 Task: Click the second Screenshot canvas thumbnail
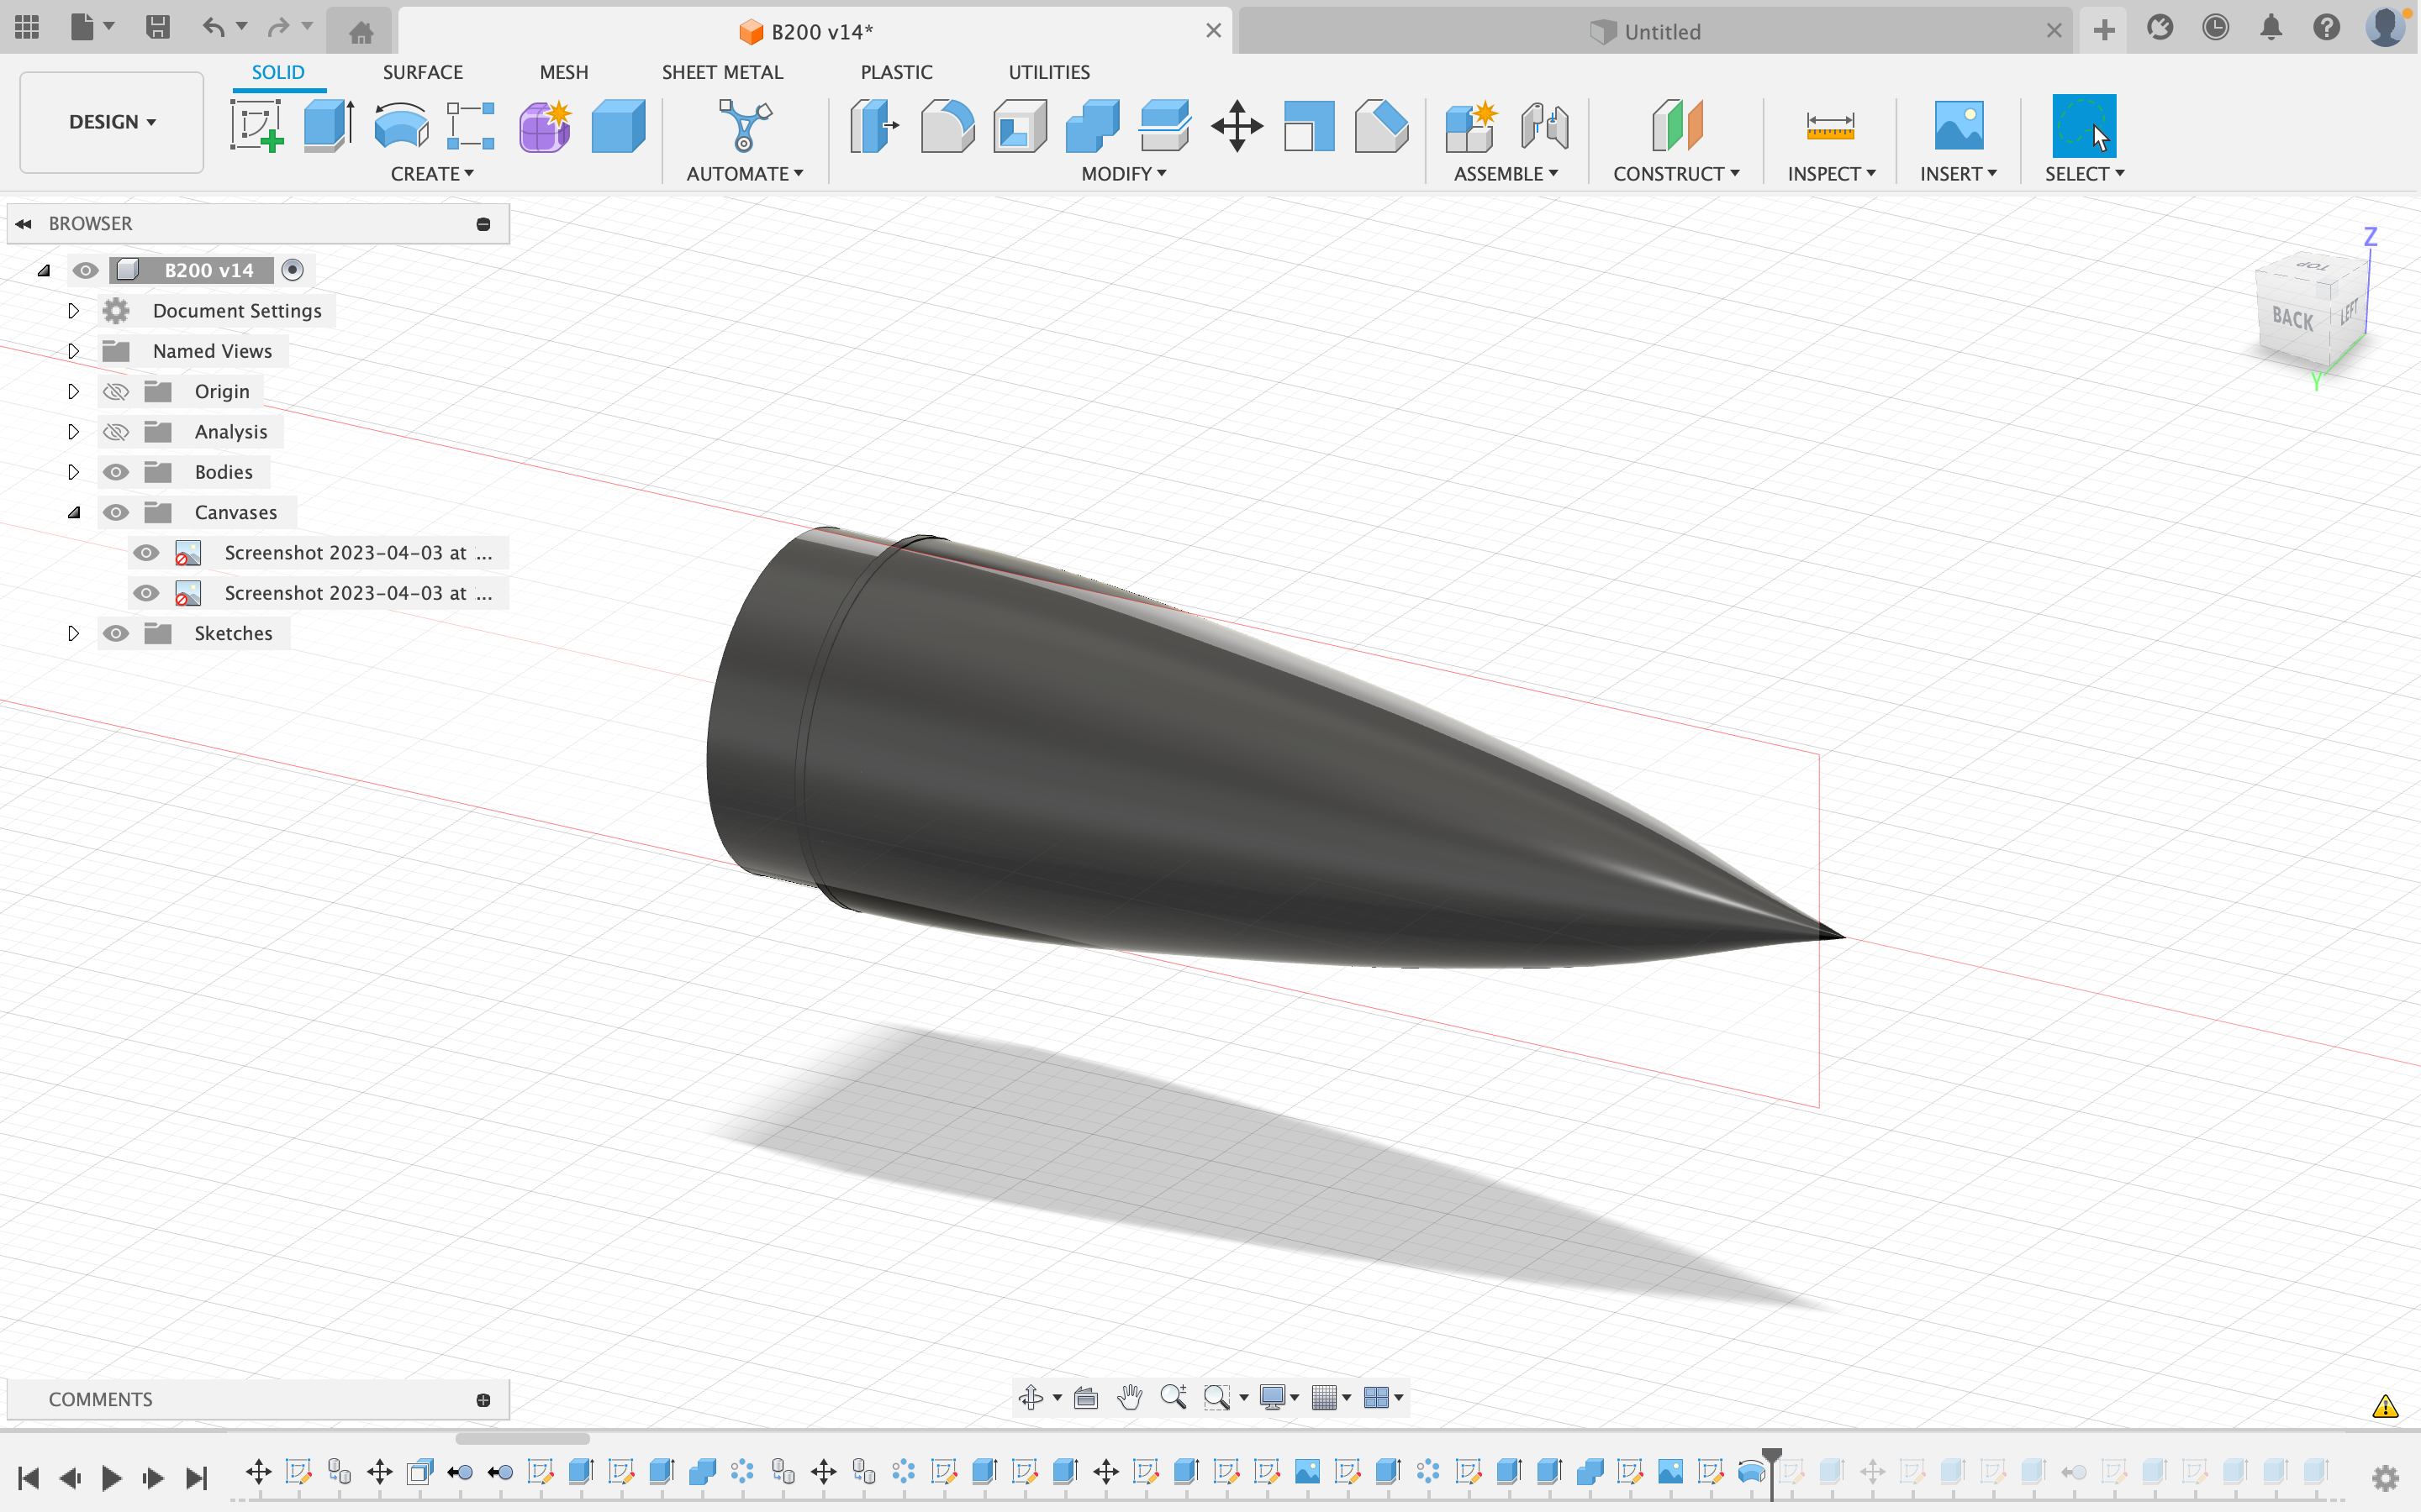[188, 592]
